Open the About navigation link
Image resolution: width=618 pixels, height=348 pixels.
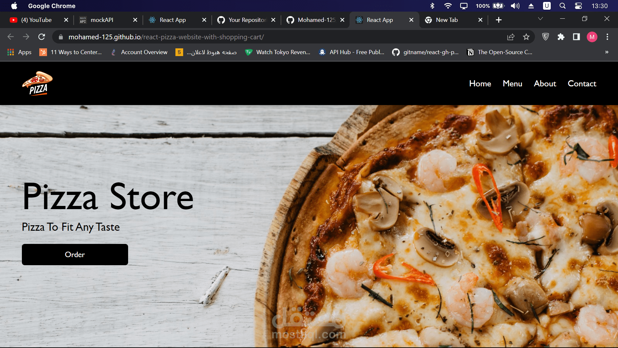coord(545,84)
